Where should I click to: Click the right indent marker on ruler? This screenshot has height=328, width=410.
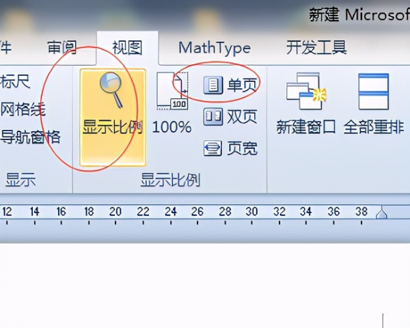pyautogui.click(x=381, y=213)
